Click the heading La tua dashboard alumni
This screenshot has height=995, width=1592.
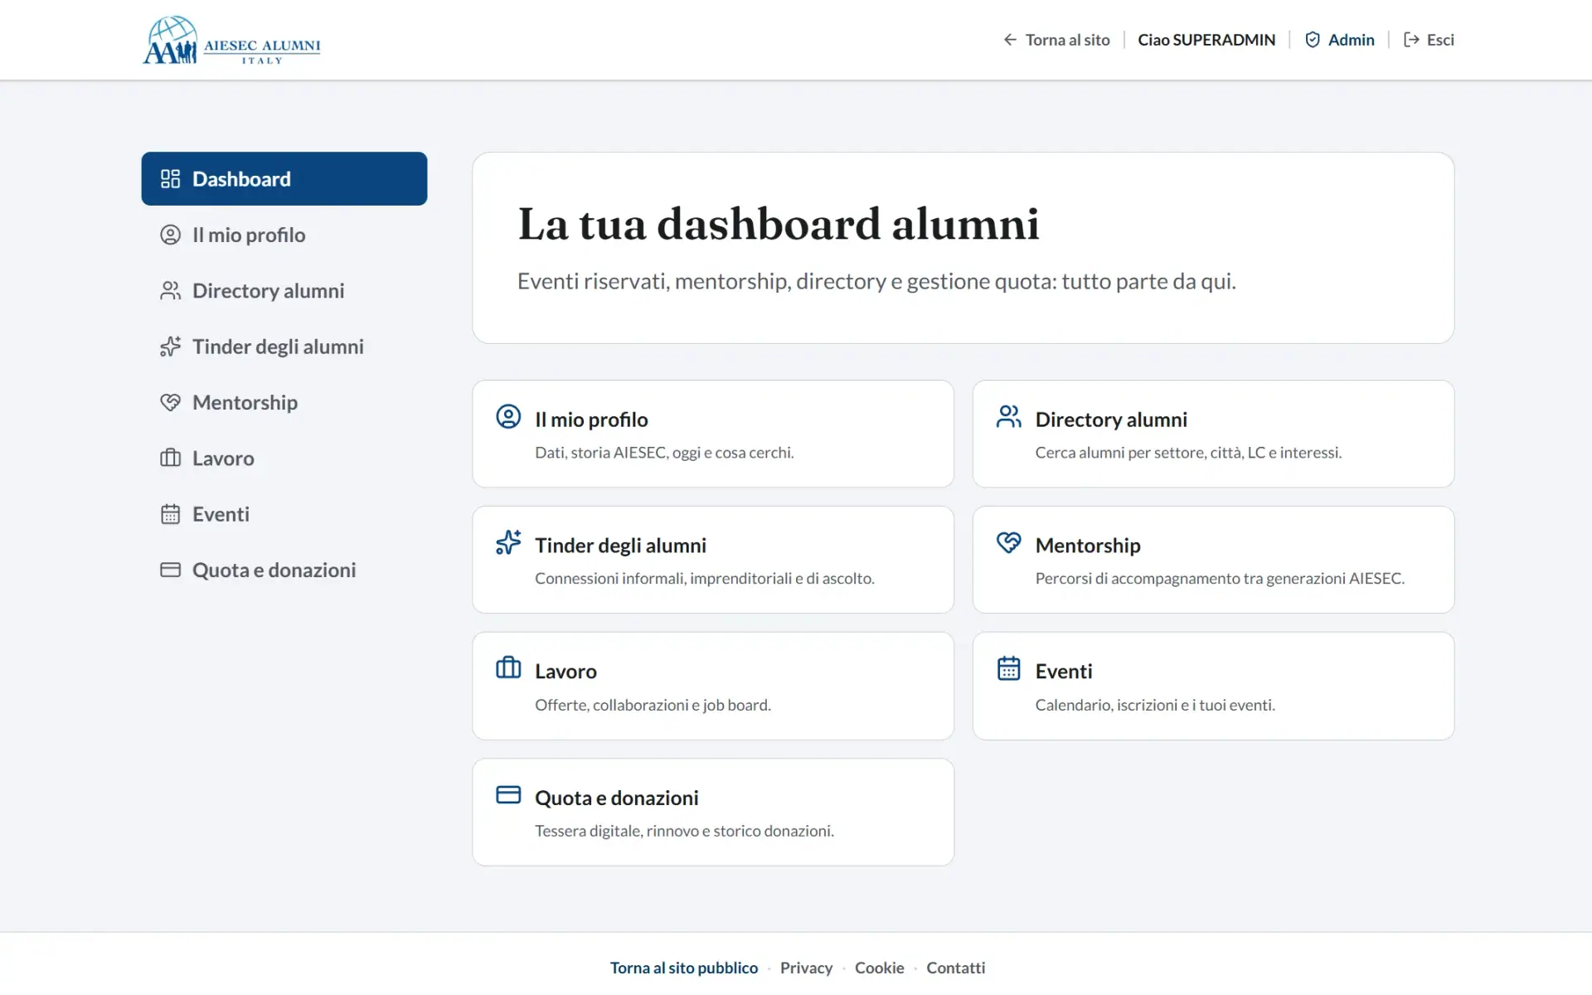click(x=779, y=224)
